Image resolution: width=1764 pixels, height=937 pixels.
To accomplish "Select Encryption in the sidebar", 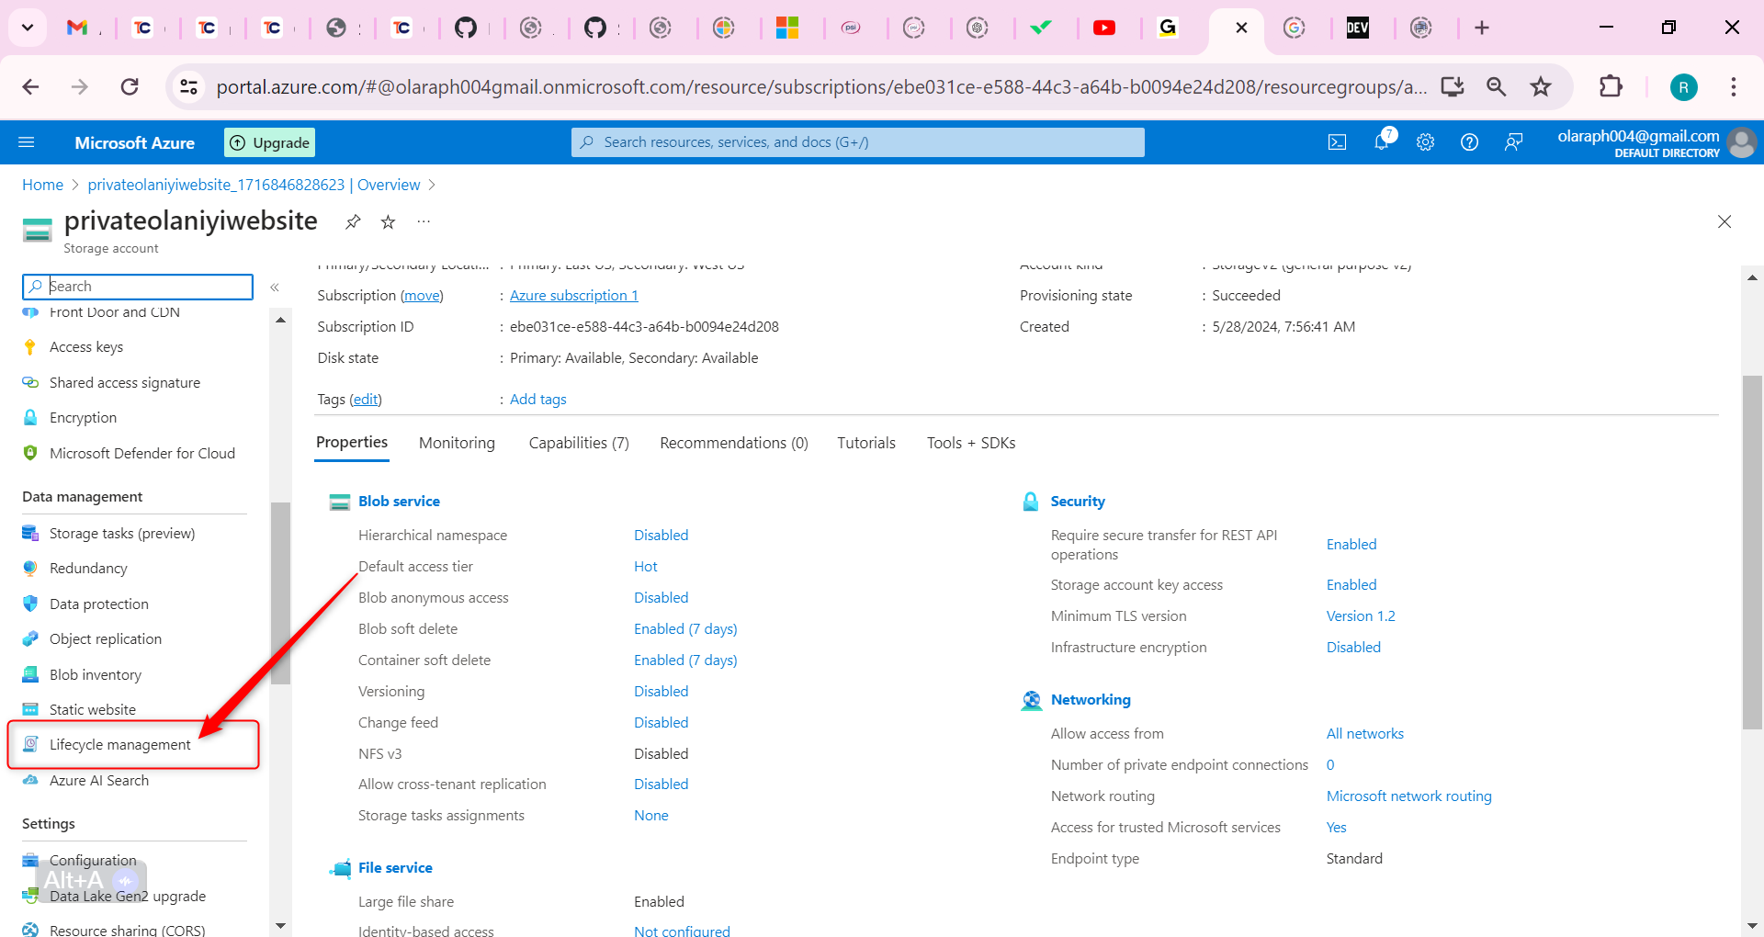I will click(x=83, y=417).
